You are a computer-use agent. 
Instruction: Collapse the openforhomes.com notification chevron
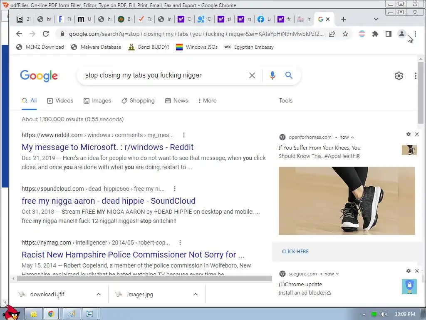click(352, 137)
